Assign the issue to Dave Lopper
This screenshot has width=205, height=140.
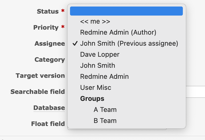tap(100, 54)
